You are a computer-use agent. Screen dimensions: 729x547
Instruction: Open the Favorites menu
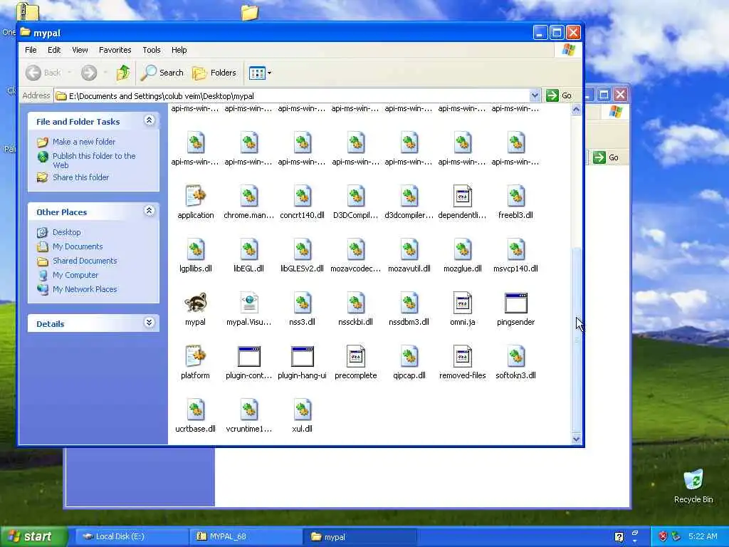[x=115, y=50]
